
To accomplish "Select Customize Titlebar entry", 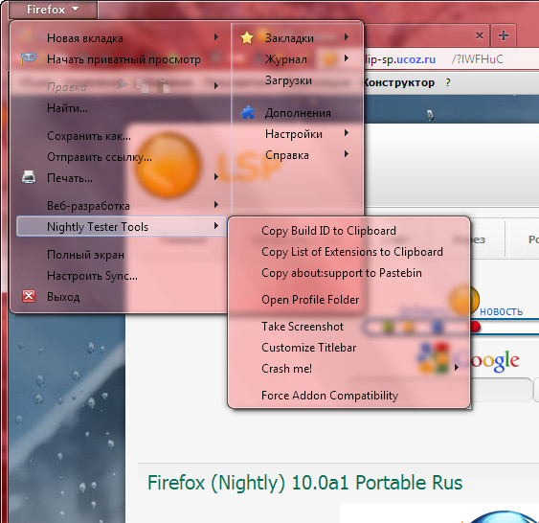I will [308, 348].
